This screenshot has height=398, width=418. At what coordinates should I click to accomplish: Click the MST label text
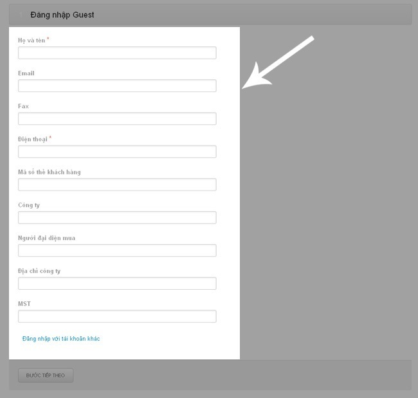pyautogui.click(x=24, y=304)
